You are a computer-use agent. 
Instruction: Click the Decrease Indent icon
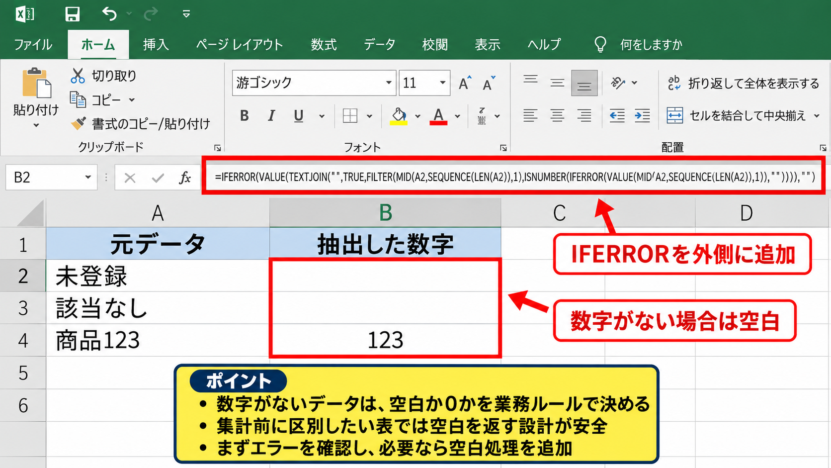tap(617, 116)
